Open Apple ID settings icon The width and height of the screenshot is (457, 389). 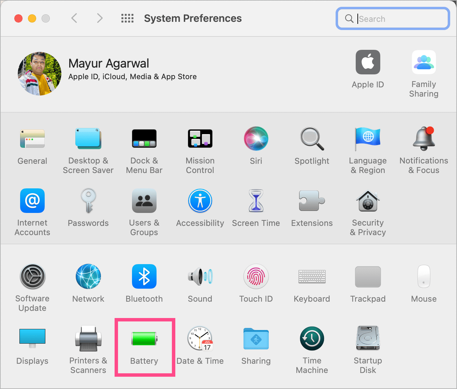coord(368,62)
